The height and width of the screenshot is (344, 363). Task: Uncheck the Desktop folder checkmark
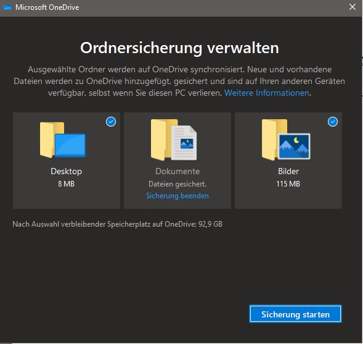point(111,122)
